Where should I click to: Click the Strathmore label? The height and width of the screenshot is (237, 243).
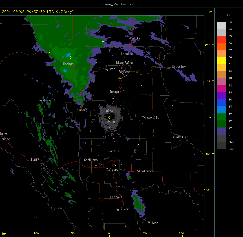coord(145,171)
